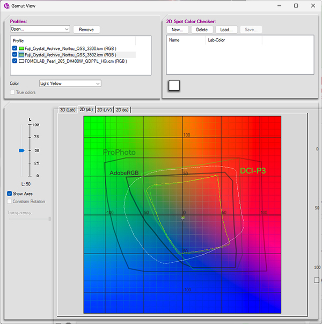322x324 pixels.
Task: Click the Name column header
Action: click(186, 40)
